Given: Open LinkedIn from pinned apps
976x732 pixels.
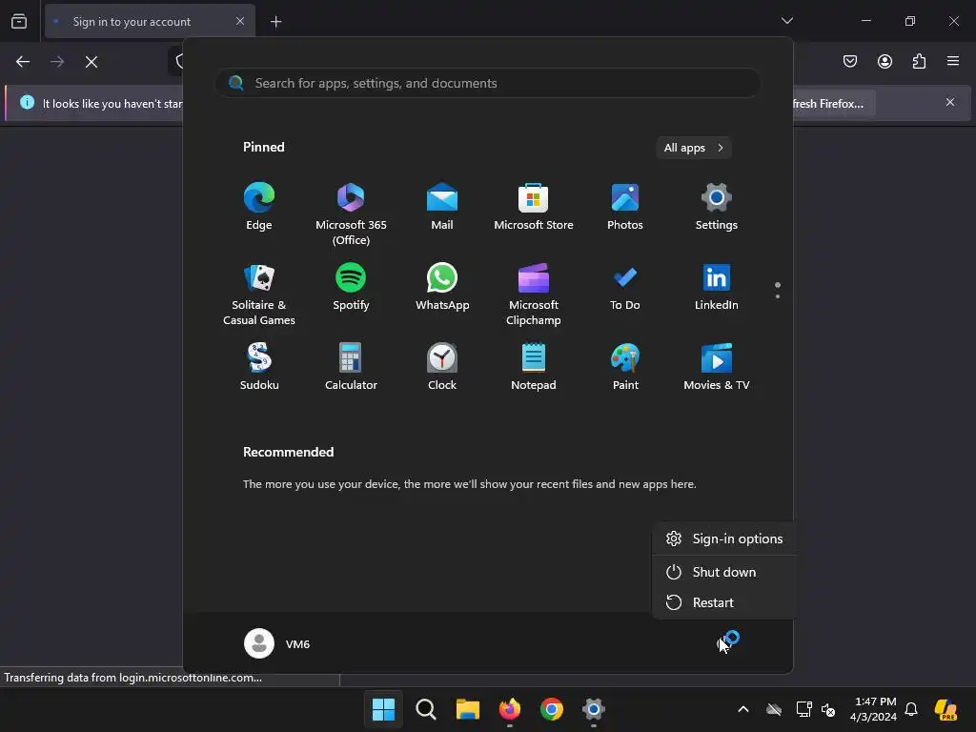Looking at the screenshot, I should [x=717, y=287].
